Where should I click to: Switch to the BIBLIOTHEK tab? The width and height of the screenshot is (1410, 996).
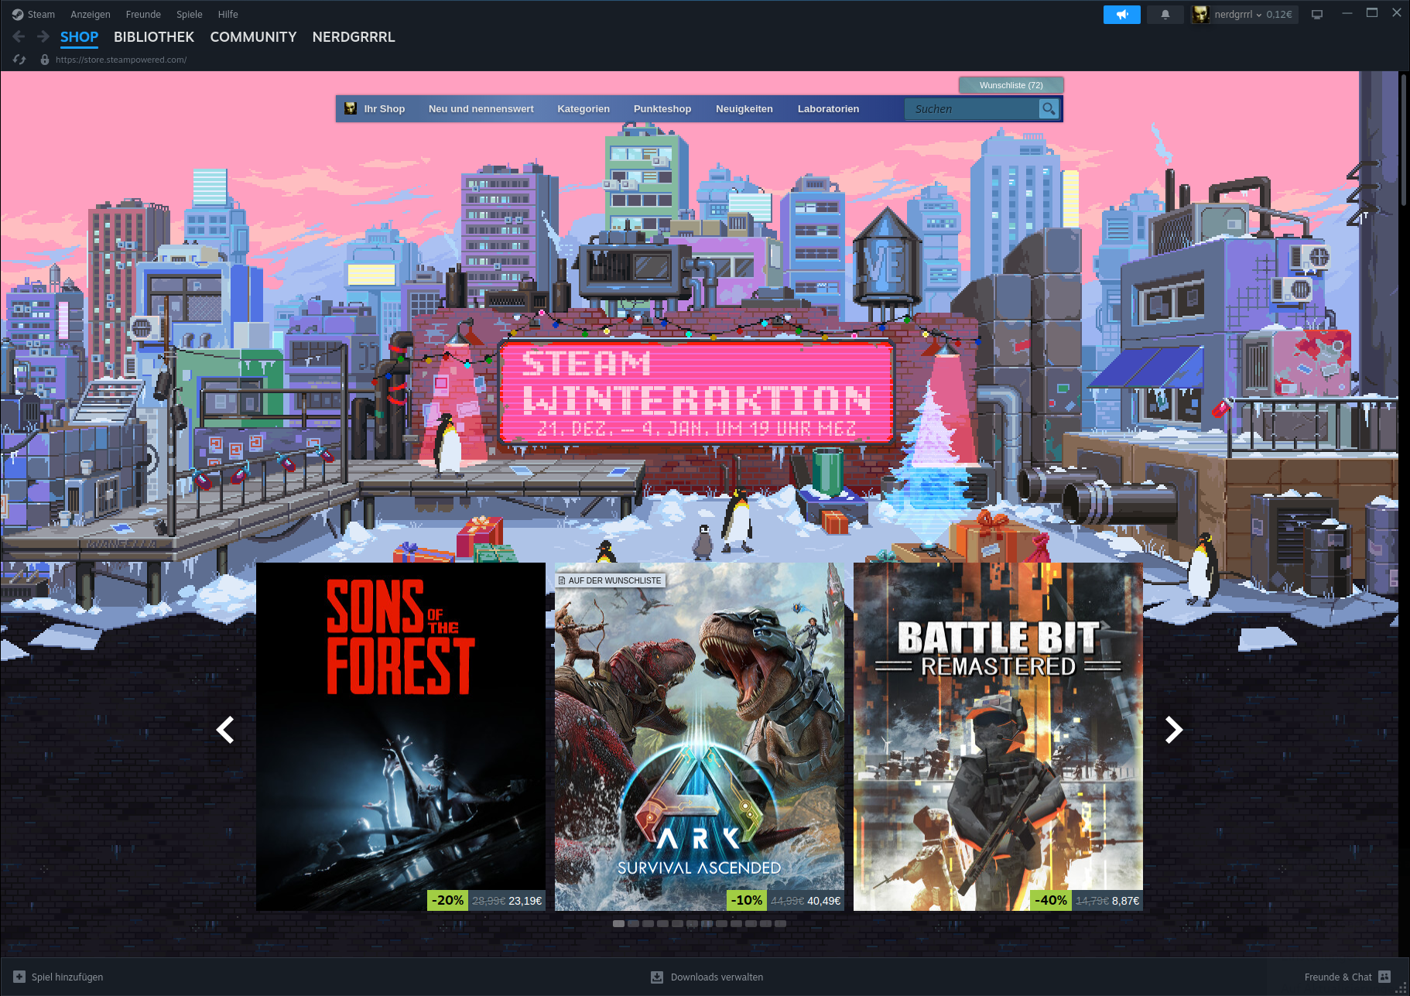[x=154, y=37]
